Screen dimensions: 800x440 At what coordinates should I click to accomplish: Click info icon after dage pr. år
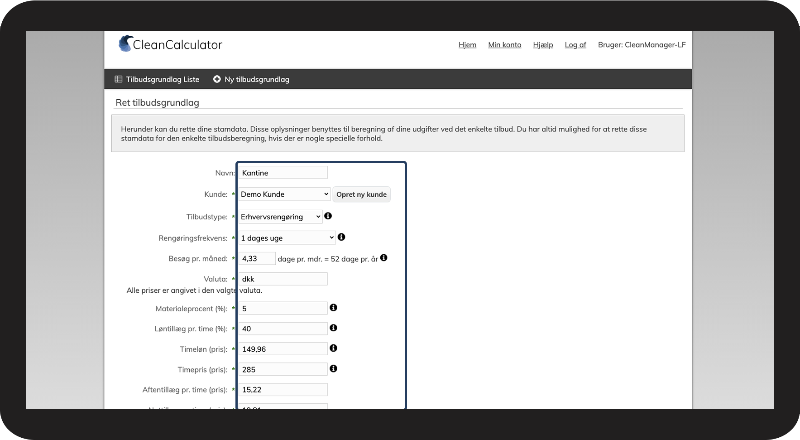tap(384, 258)
